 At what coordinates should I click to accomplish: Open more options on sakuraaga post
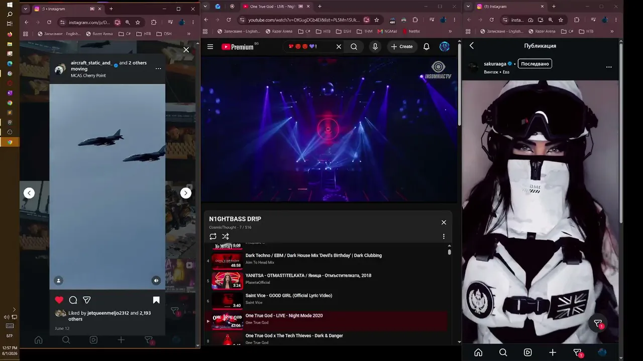click(609, 67)
